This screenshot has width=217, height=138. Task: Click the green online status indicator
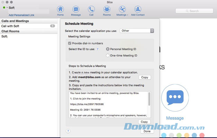(4, 8)
